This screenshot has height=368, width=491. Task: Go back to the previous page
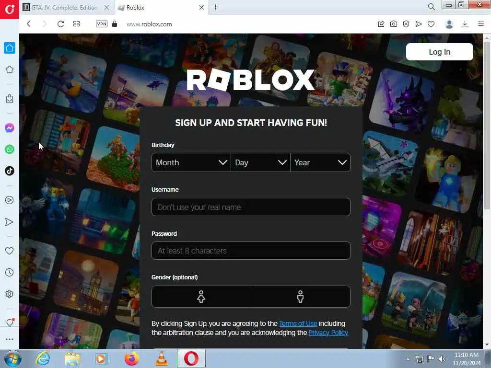tap(29, 24)
